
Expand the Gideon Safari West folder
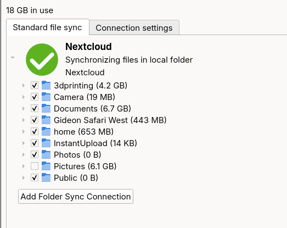coord(24,120)
